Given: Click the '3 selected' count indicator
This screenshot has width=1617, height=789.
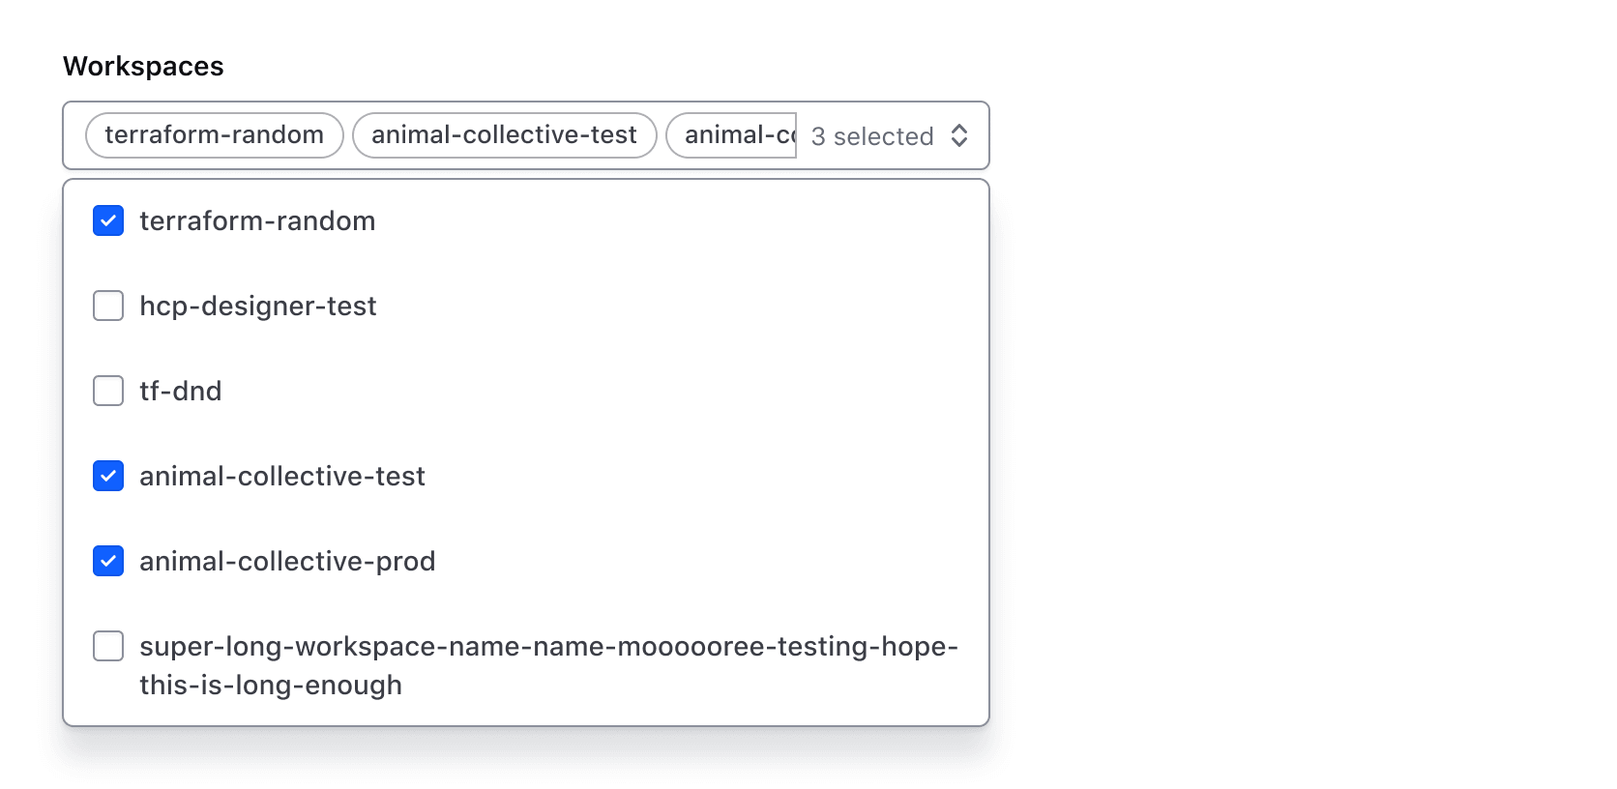Looking at the screenshot, I should 870,135.
